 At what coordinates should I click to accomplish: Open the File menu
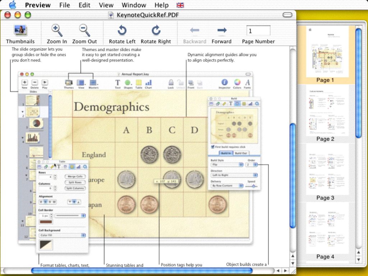pos(65,5)
